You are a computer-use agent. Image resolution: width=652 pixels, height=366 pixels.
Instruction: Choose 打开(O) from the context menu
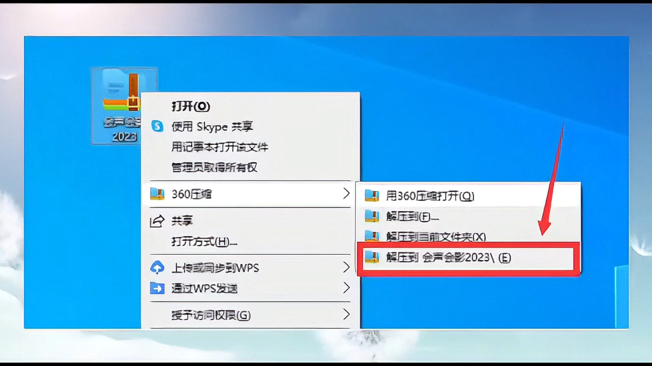coord(251,106)
